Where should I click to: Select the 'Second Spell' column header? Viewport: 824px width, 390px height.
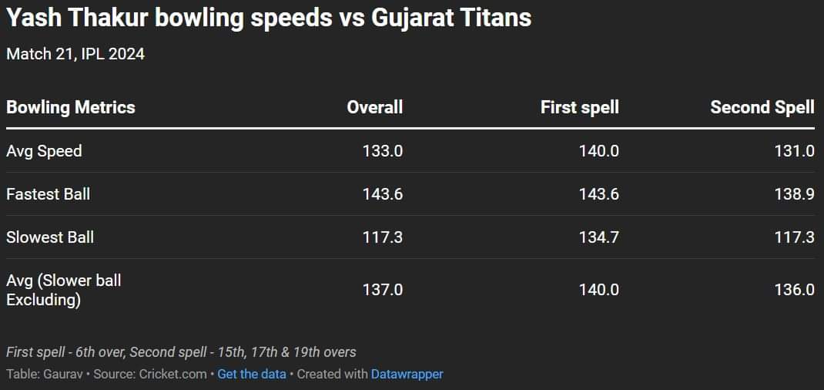[x=762, y=107]
